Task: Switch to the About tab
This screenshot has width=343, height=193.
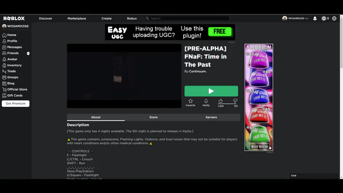Action: click(96, 117)
